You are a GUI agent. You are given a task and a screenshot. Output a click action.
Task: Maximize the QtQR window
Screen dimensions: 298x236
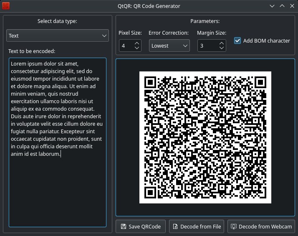pyautogui.click(x=282, y=6)
